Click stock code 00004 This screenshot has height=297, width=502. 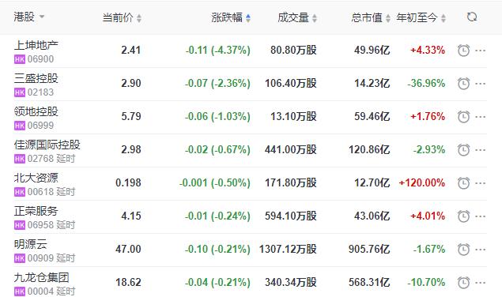pyautogui.click(x=40, y=291)
